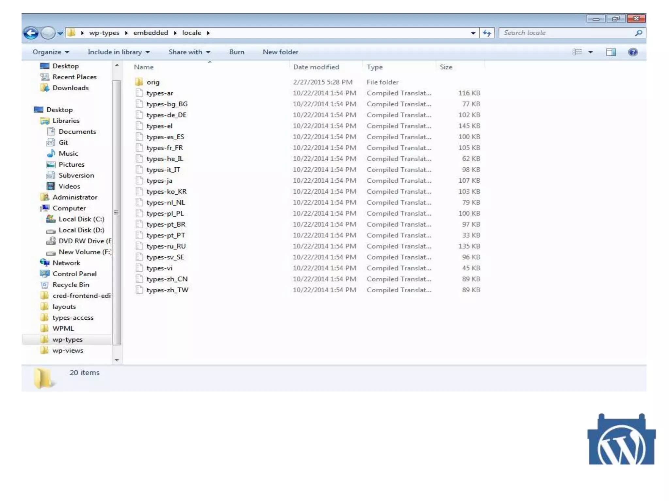Select the orig folder icon
669x501 pixels.
(139, 82)
